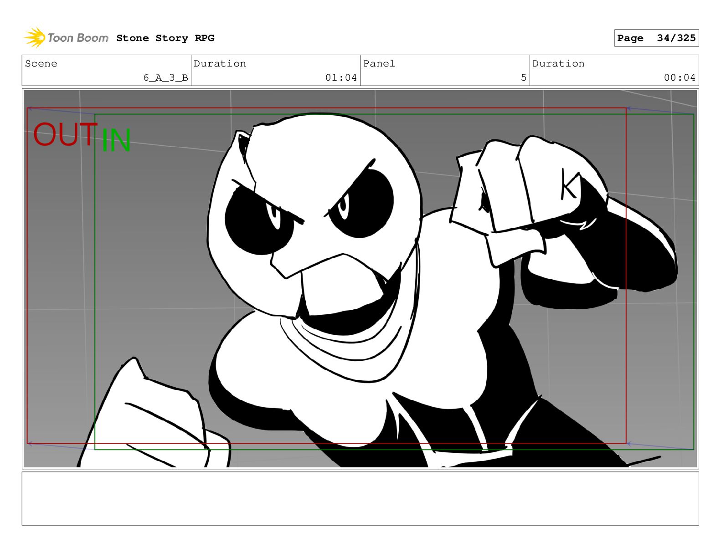Viewport: 721px width, 558px height.
Task: Select panel number '5'
Action: pos(524,78)
